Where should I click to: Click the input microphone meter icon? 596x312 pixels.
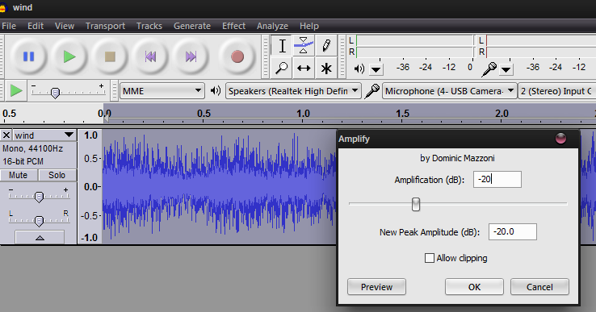click(489, 69)
